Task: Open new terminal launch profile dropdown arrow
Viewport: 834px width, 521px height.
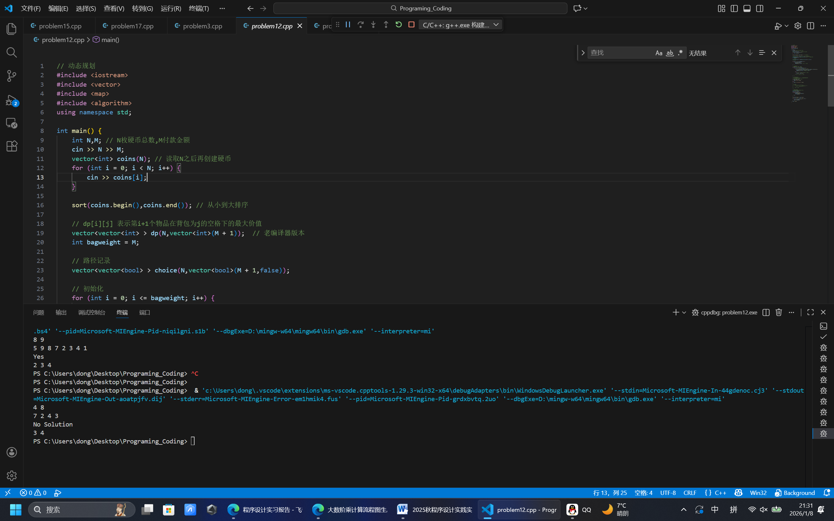Action: pos(684,312)
